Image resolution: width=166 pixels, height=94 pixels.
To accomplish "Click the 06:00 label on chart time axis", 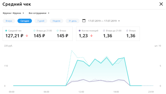I will 46,92.
